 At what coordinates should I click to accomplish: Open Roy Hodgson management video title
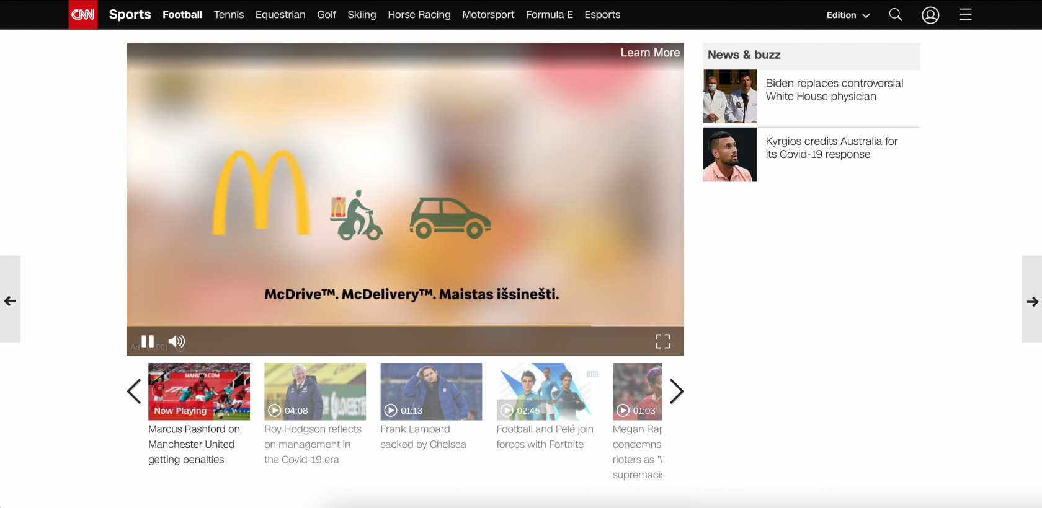tap(313, 444)
